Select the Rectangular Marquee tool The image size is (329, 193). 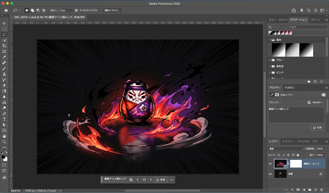[4, 29]
